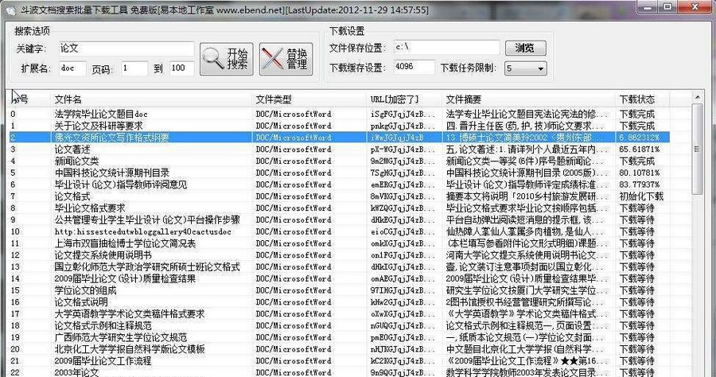Click scrollbar up arrow in results list
The height and width of the screenshot is (377, 716).
click(x=697, y=97)
